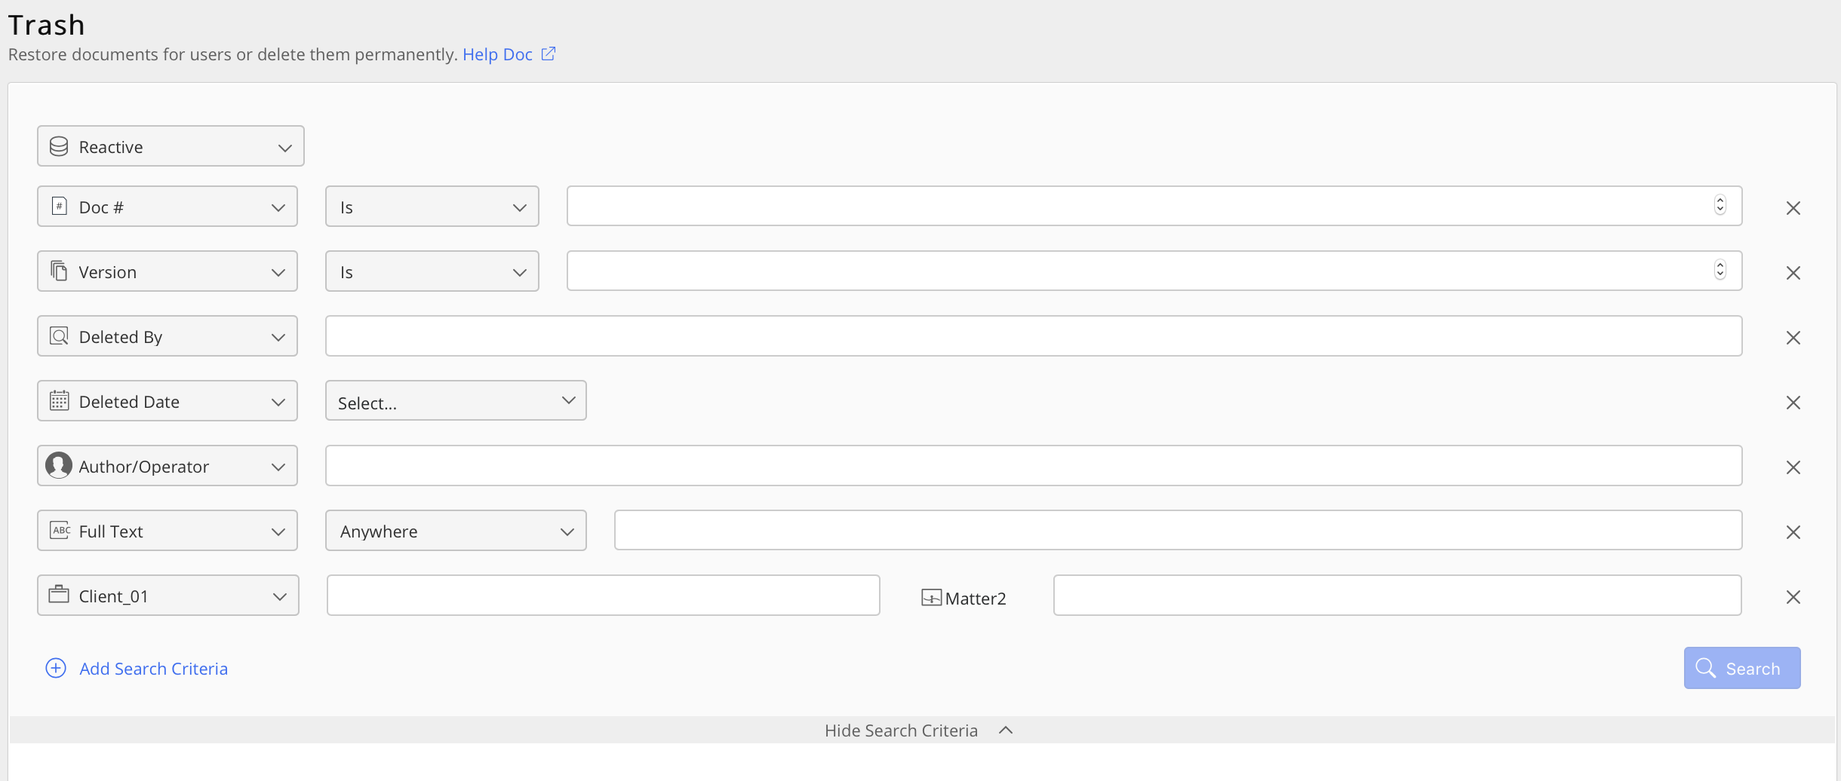Click the plus icon for adding criteria
Viewport: 1841px width, 781px height.
point(56,668)
